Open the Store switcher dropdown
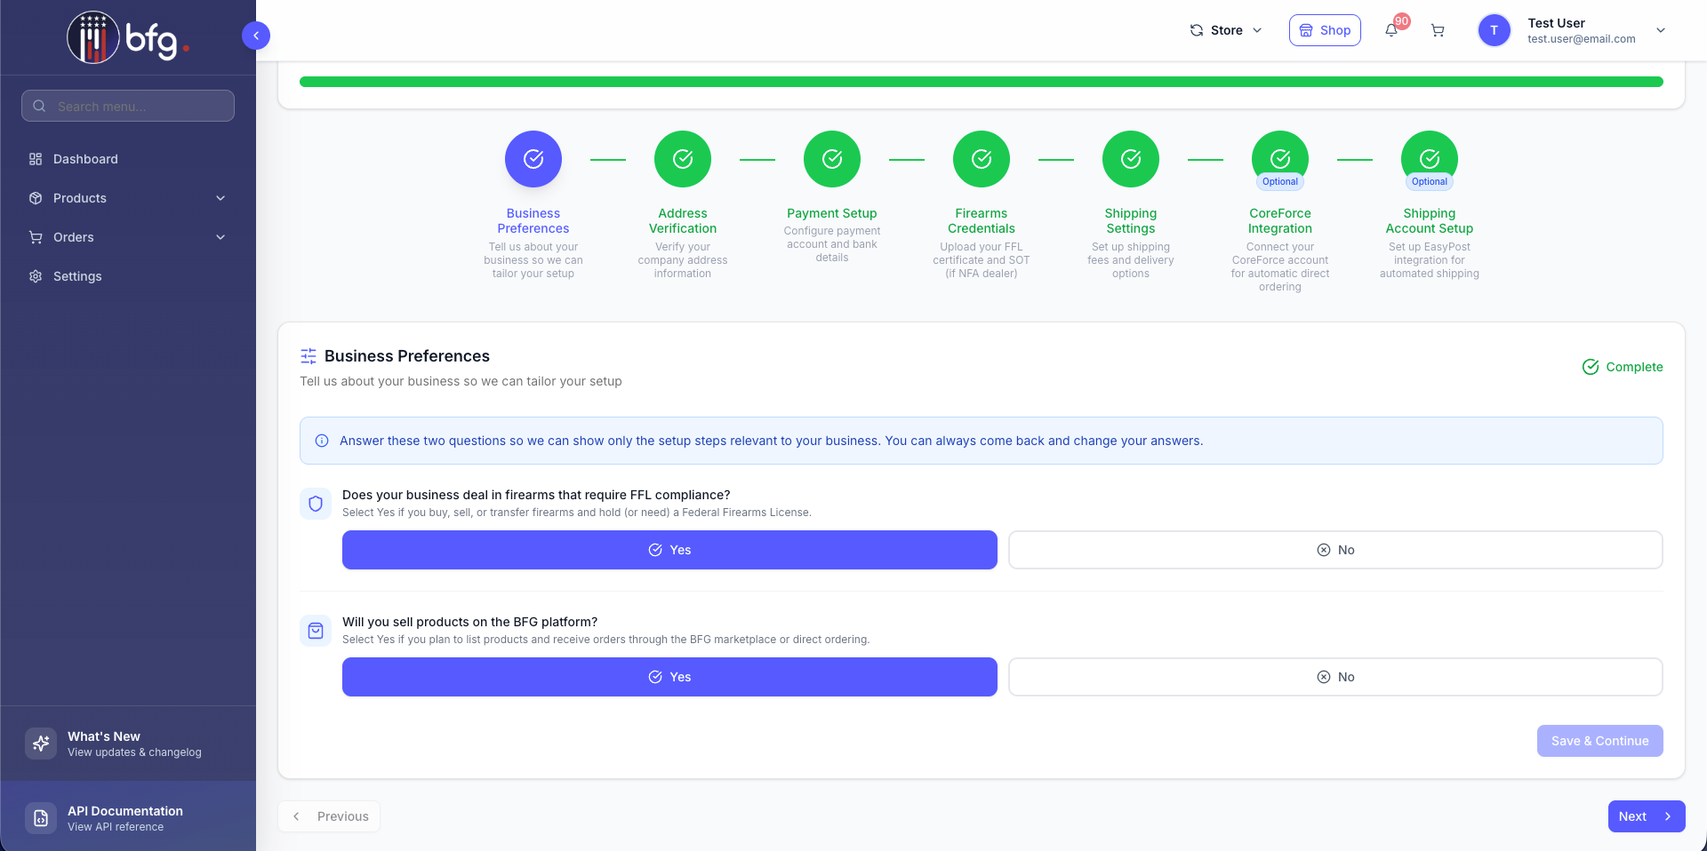The height and width of the screenshot is (851, 1707). coord(1226,30)
